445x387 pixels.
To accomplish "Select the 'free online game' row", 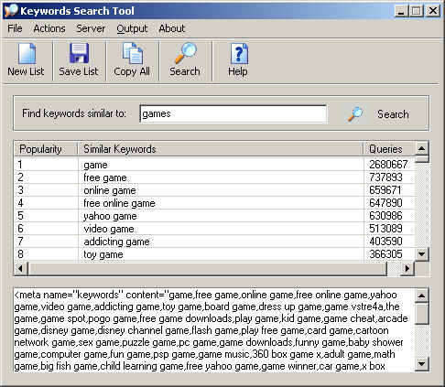I will (x=214, y=203).
